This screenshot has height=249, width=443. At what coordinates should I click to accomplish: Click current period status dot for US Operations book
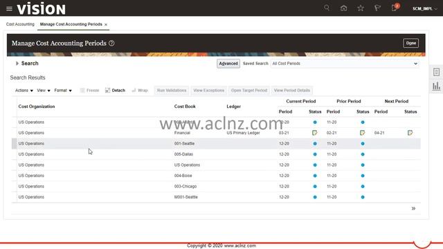click(315, 165)
